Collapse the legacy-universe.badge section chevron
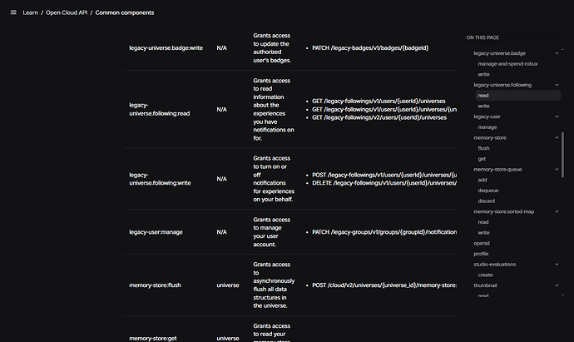 coord(557,53)
